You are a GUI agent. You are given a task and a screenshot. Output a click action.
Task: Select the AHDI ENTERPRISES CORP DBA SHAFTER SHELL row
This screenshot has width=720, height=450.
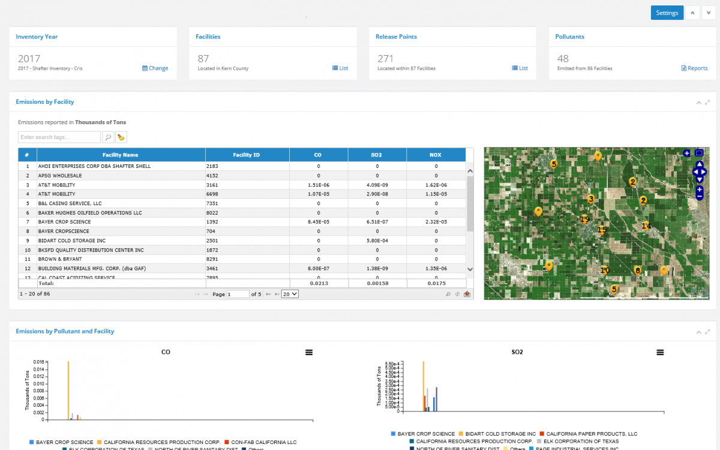[x=242, y=166]
